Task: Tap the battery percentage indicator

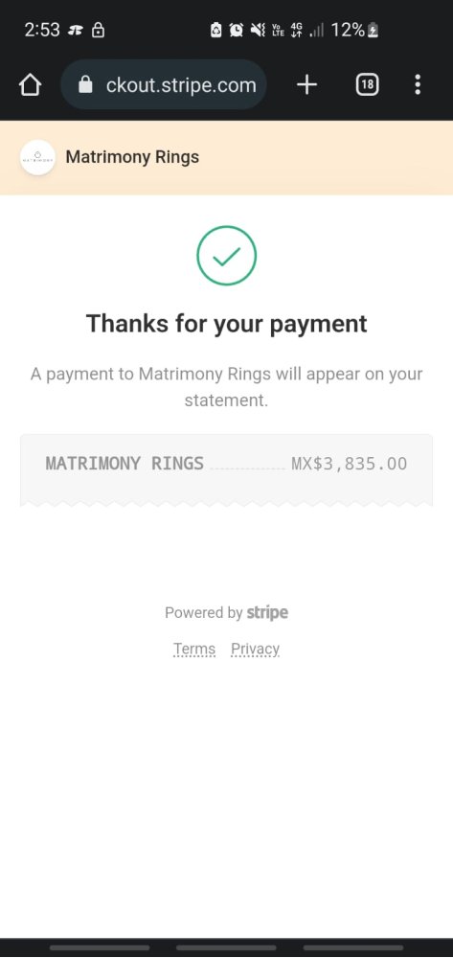Action: (x=354, y=30)
